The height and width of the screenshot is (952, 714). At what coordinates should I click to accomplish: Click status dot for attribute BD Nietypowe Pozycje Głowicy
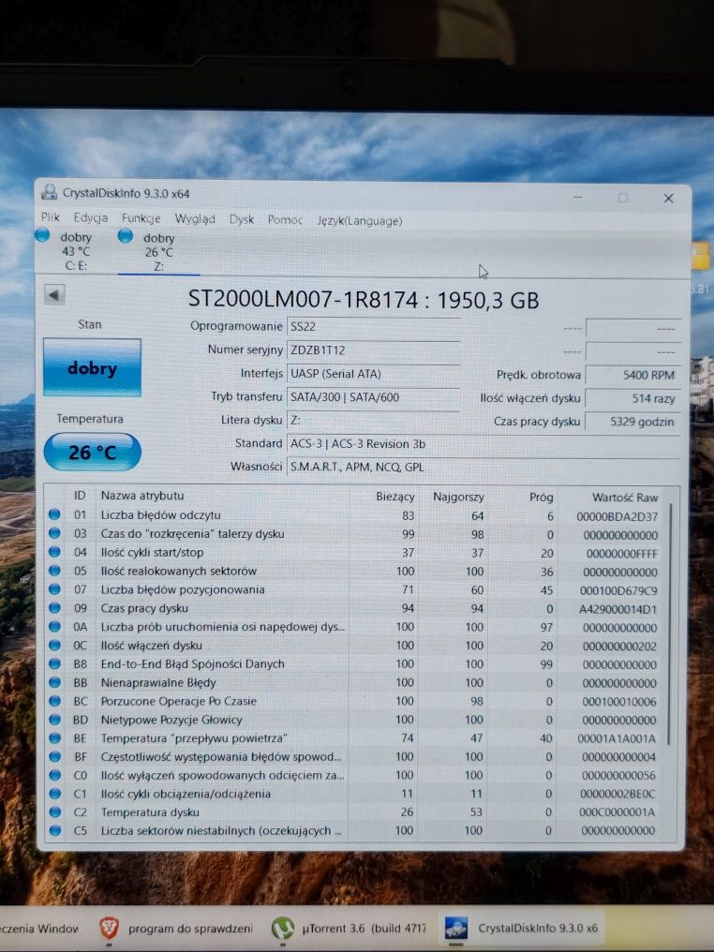click(x=54, y=720)
